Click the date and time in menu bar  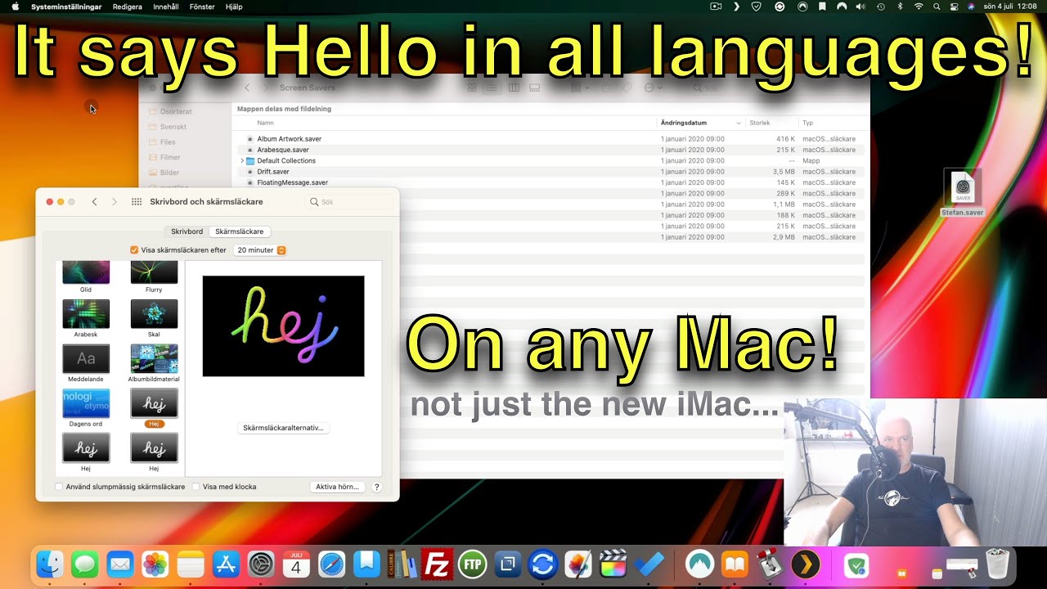click(x=1009, y=7)
